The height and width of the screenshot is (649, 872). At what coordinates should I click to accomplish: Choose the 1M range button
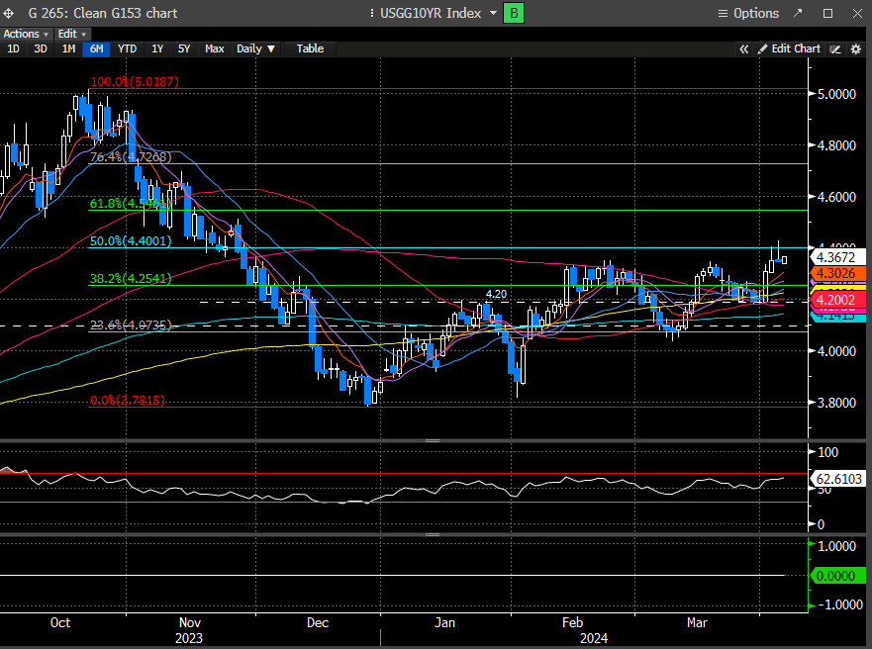68,48
